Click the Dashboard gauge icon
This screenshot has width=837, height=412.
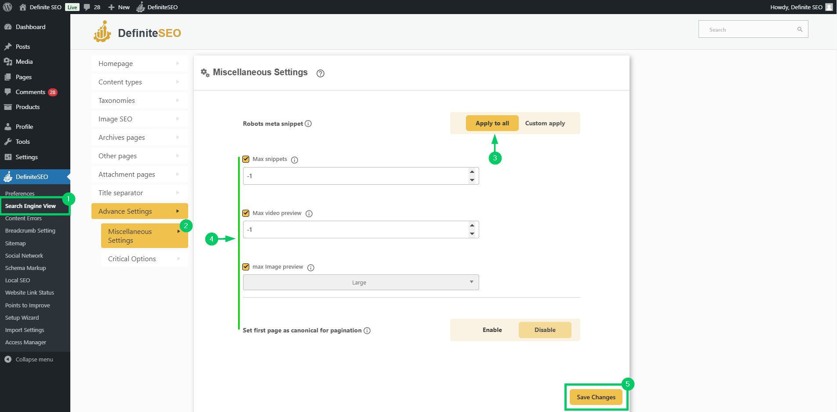pyautogui.click(x=8, y=27)
